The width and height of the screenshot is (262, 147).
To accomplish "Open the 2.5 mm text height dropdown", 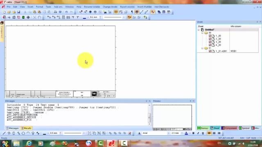I will point(182,133).
